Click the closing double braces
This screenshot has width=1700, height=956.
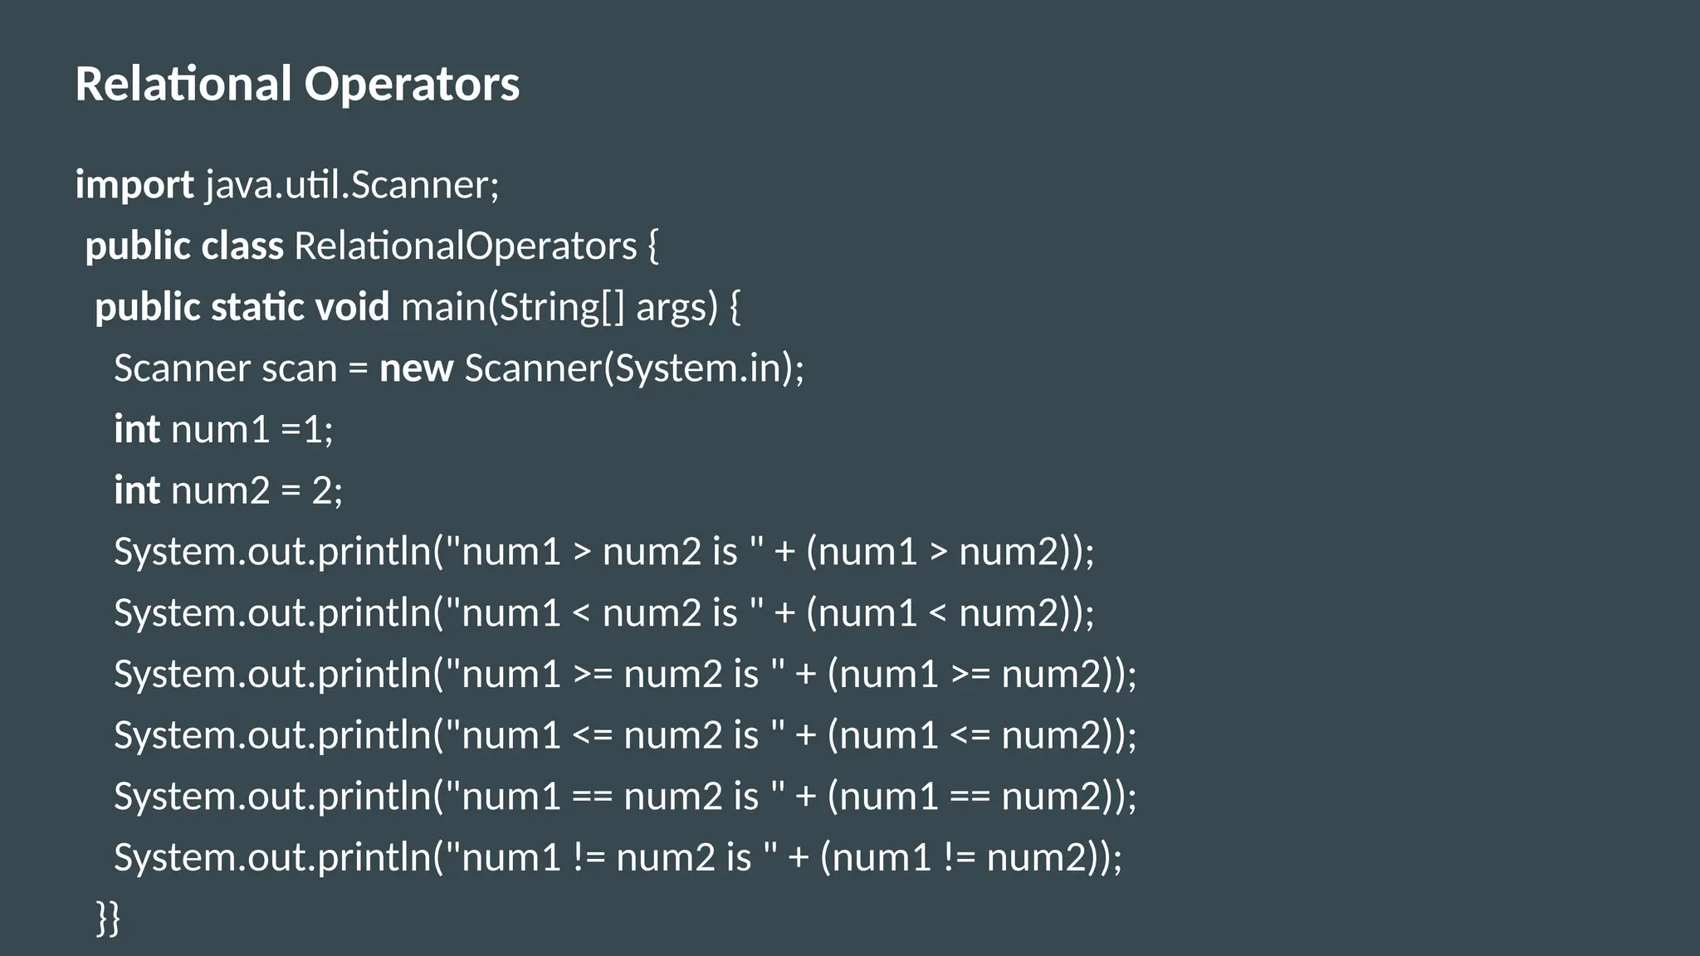(109, 918)
